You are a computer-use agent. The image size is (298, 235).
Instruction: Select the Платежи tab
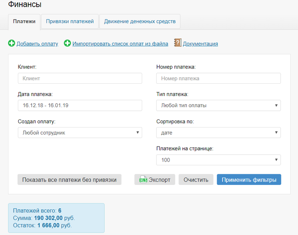24,21
